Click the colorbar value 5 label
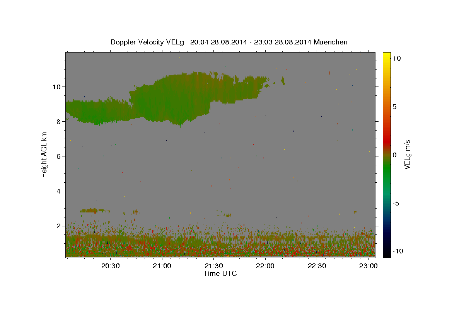The image size is (464, 309). (x=394, y=107)
